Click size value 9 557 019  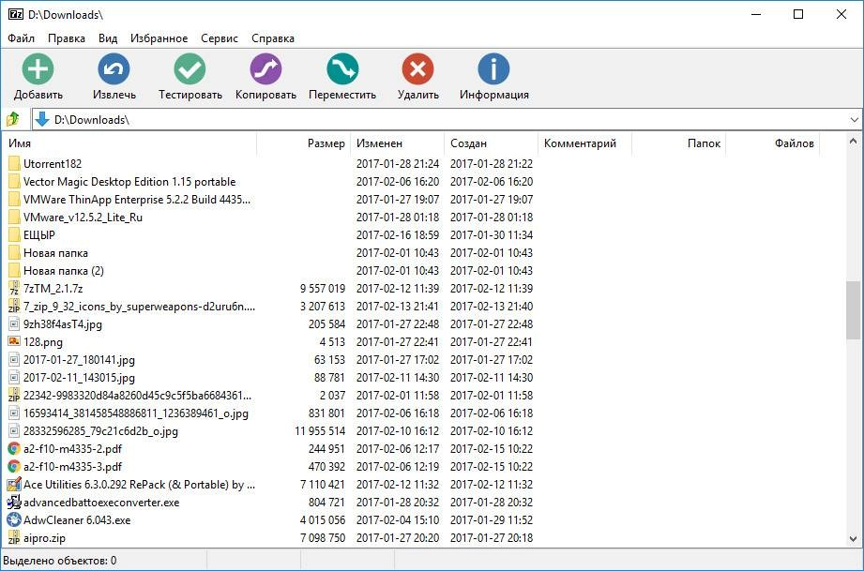(x=323, y=289)
